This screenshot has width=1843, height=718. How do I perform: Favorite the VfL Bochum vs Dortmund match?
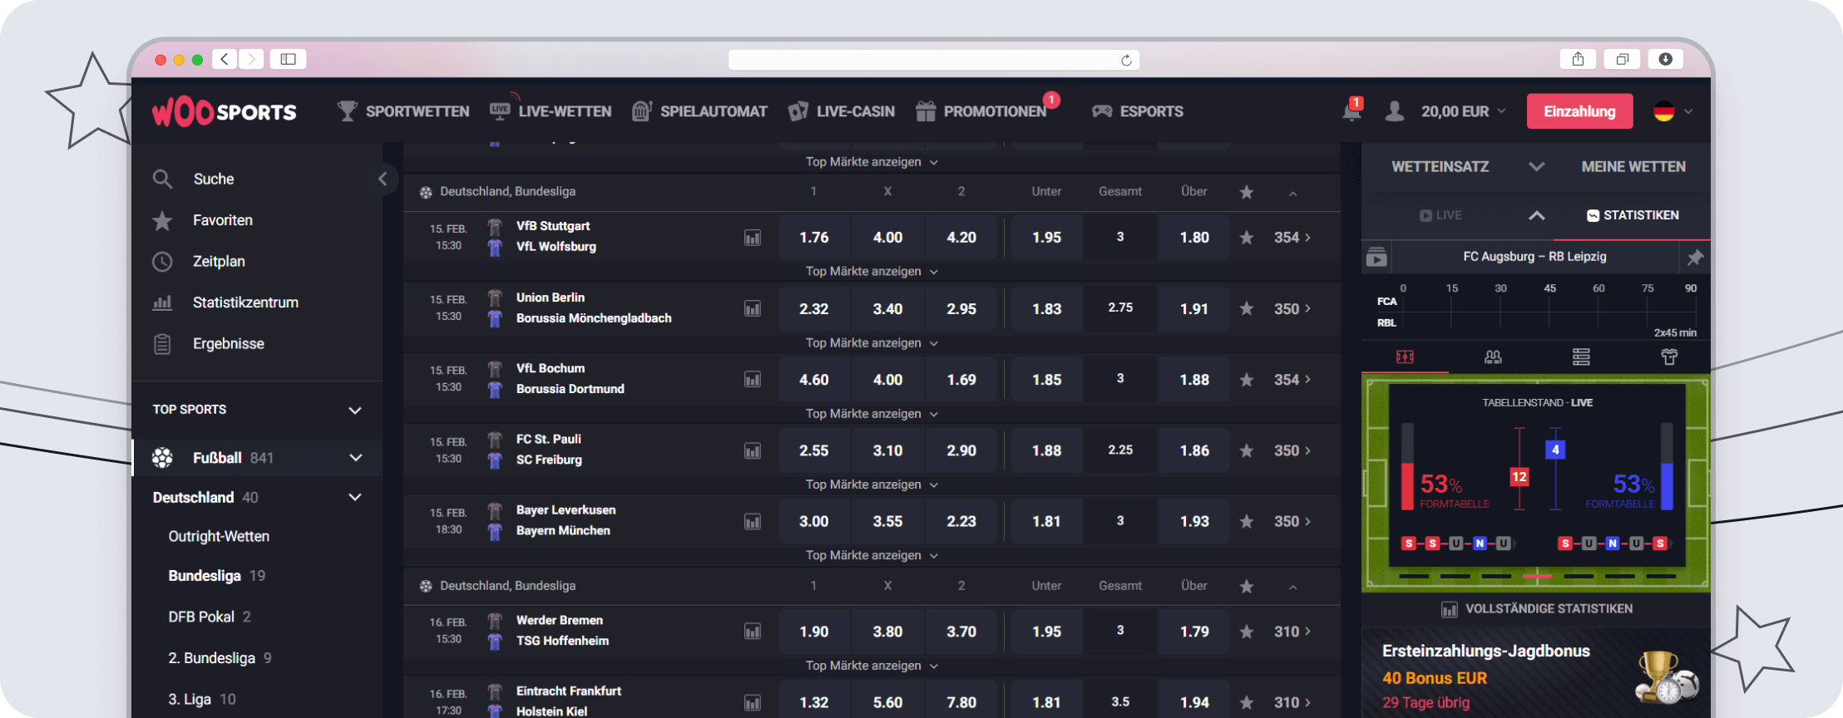[x=1246, y=380]
